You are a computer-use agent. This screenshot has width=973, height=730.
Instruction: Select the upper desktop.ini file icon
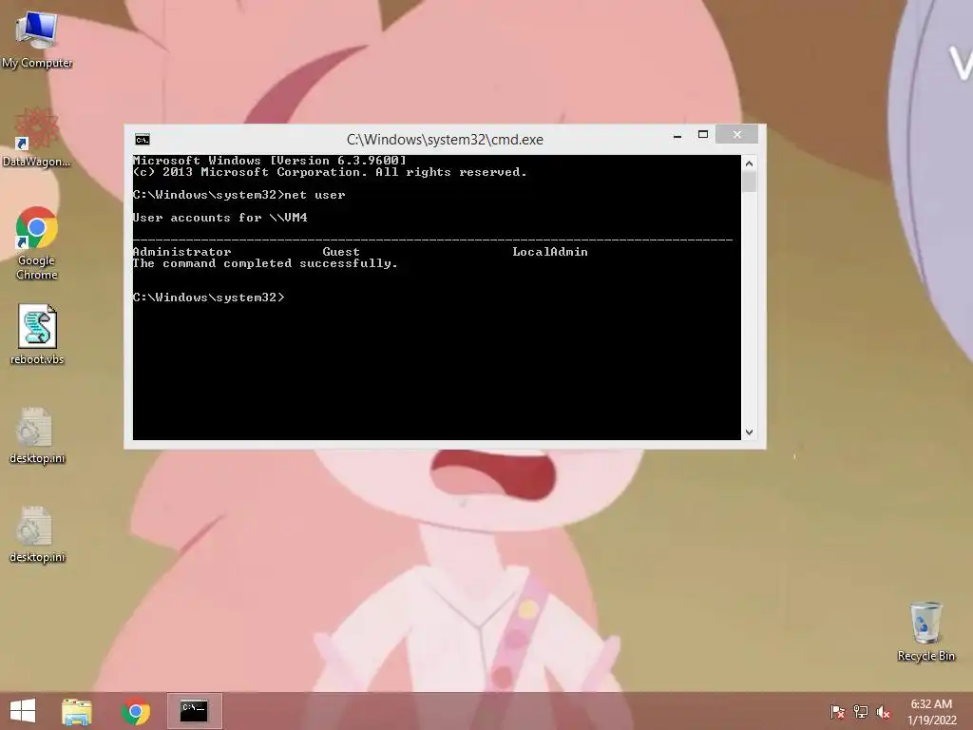pos(37,435)
